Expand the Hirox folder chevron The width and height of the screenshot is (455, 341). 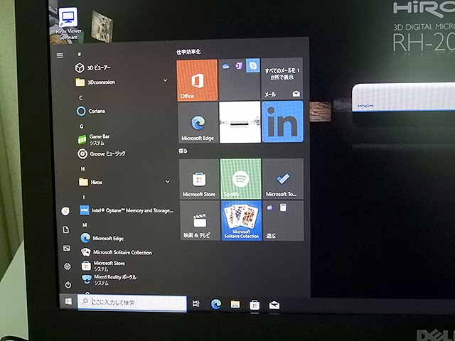[x=168, y=182]
